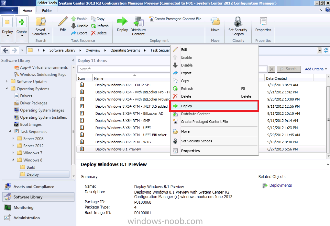Sort the list by Name column header

(132, 78)
